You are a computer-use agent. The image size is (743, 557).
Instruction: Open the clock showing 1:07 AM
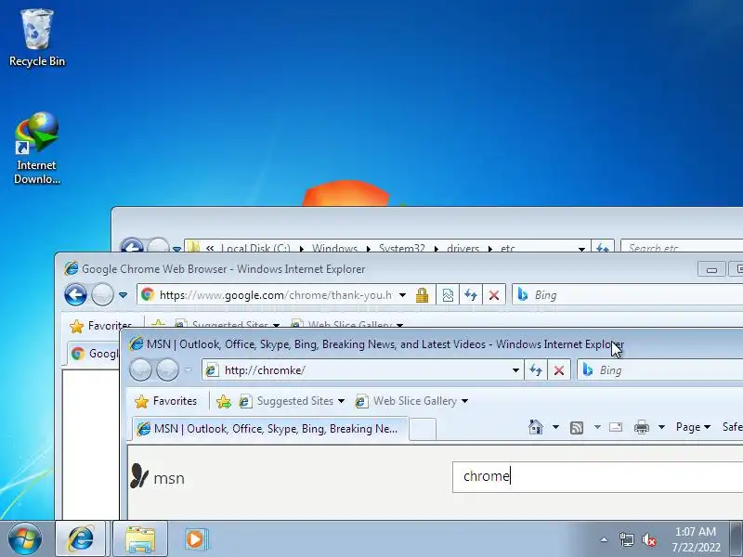tap(696, 539)
